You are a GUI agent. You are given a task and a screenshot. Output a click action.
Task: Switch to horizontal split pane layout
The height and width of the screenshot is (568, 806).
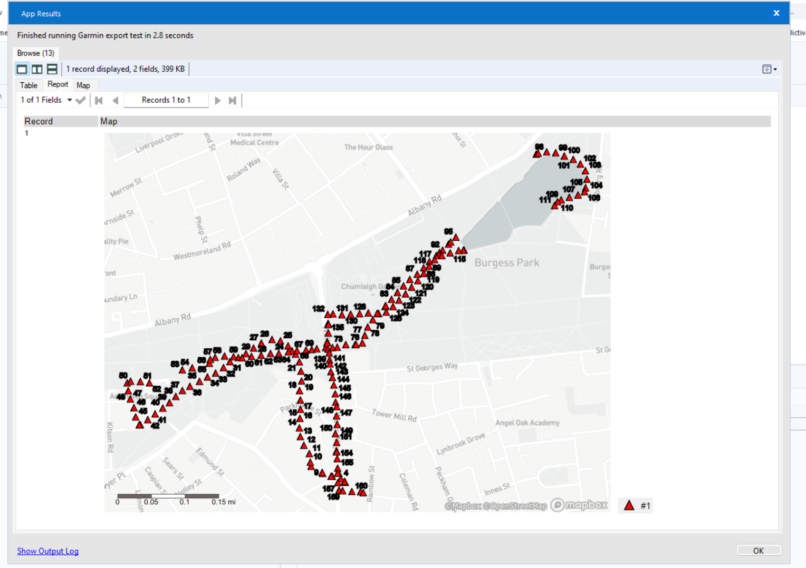[52, 68]
